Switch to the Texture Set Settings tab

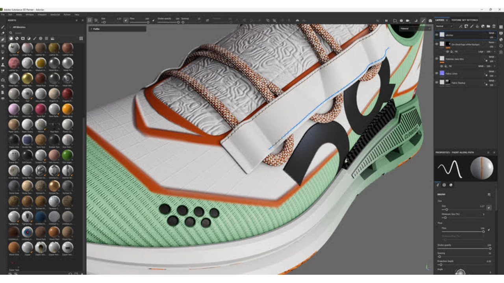point(465,20)
